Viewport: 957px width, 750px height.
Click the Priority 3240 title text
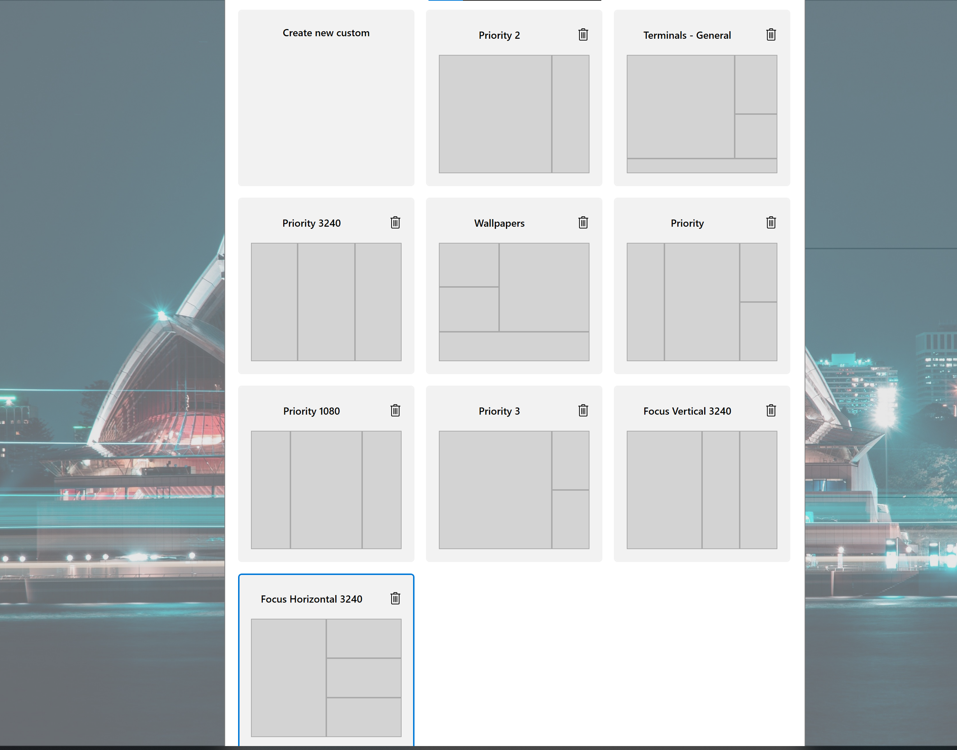click(x=311, y=223)
